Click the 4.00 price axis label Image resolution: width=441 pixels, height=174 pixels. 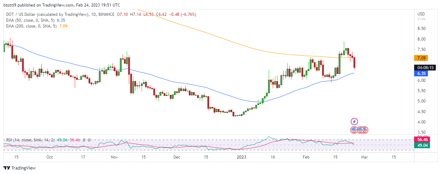pyautogui.click(x=422, y=122)
